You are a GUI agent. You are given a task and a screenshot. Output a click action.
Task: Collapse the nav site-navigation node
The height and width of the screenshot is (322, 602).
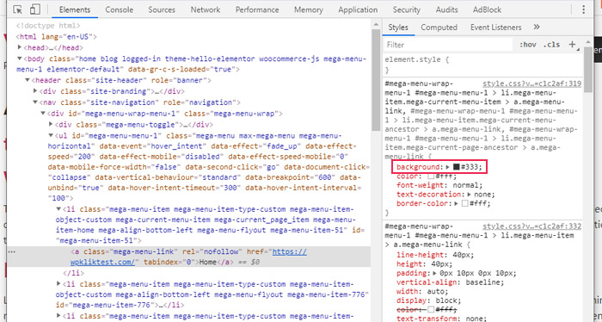pyautogui.click(x=35, y=102)
